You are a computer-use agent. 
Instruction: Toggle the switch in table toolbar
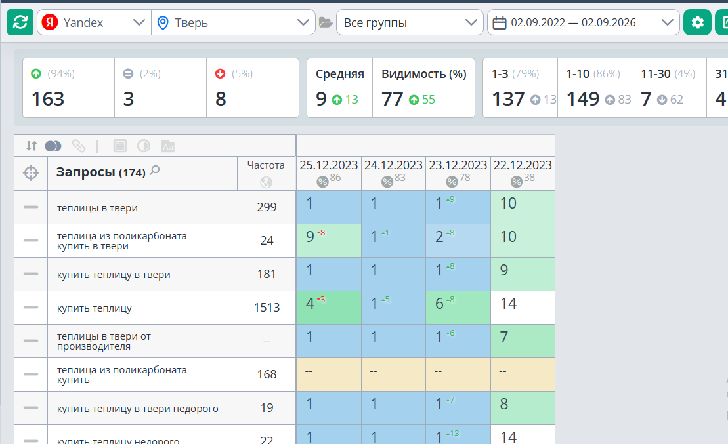pos(53,146)
